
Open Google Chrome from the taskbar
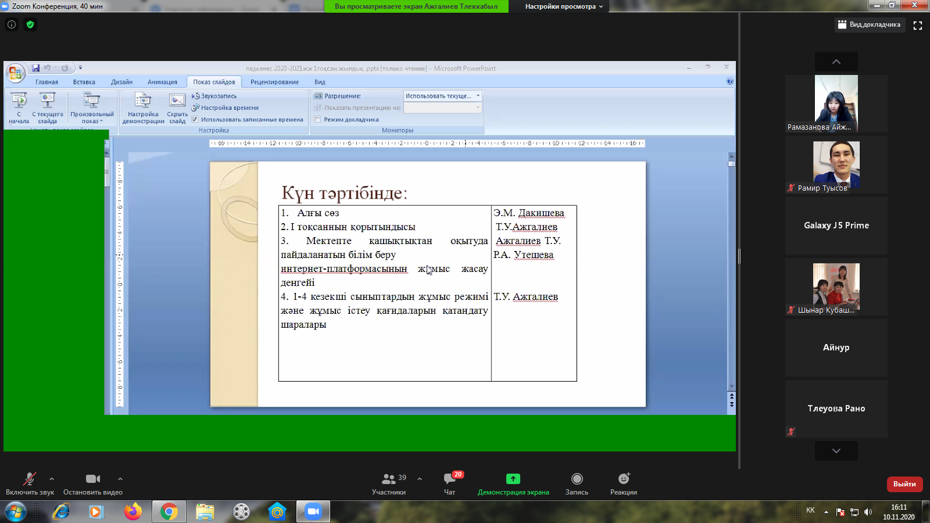tap(169, 512)
